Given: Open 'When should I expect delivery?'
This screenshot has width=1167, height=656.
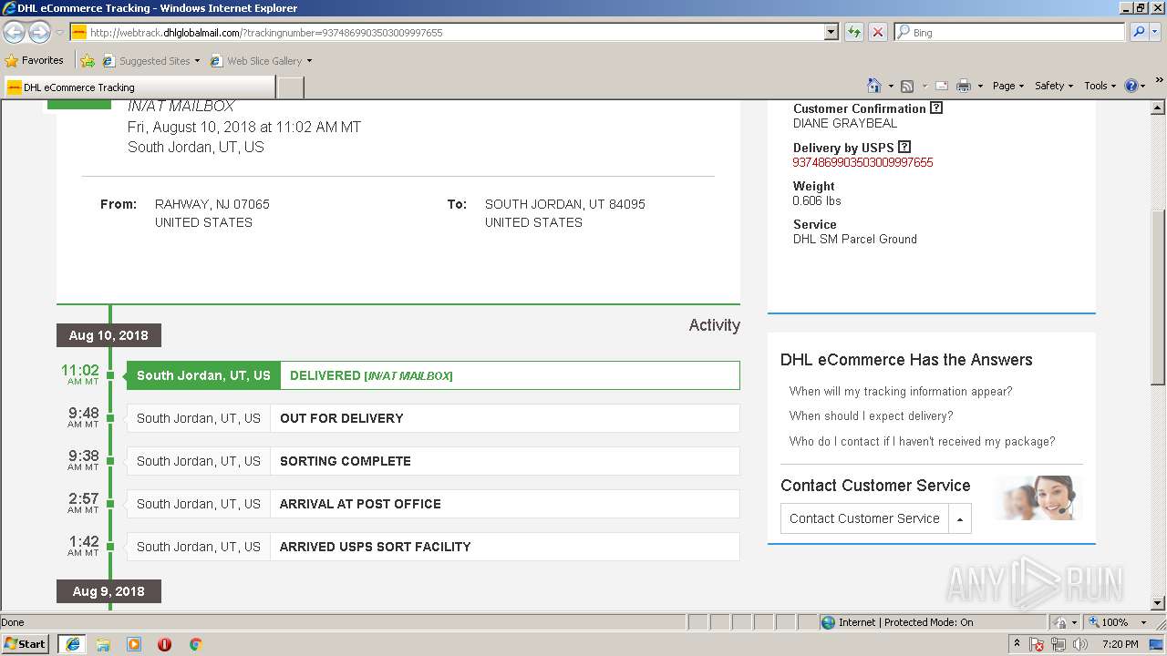Looking at the screenshot, I should (x=871, y=415).
